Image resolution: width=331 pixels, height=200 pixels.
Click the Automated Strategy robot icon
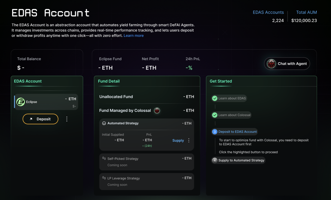pos(104,123)
